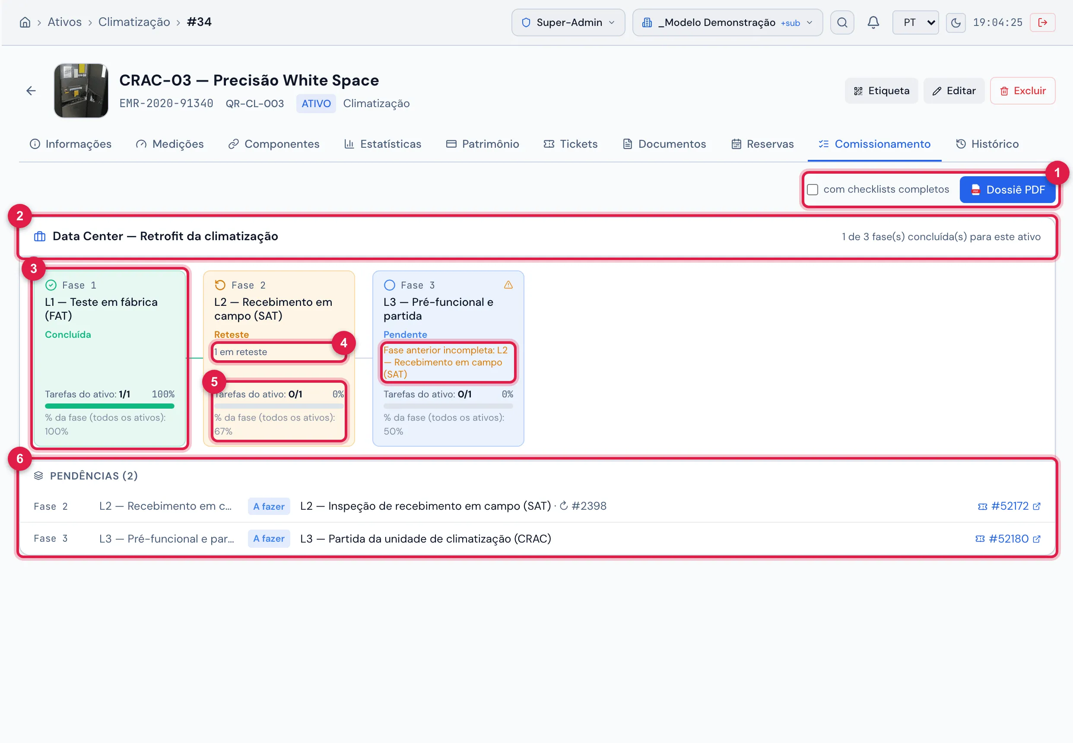Click the green check icon on Fase 1
1073x743 pixels.
[51, 285]
